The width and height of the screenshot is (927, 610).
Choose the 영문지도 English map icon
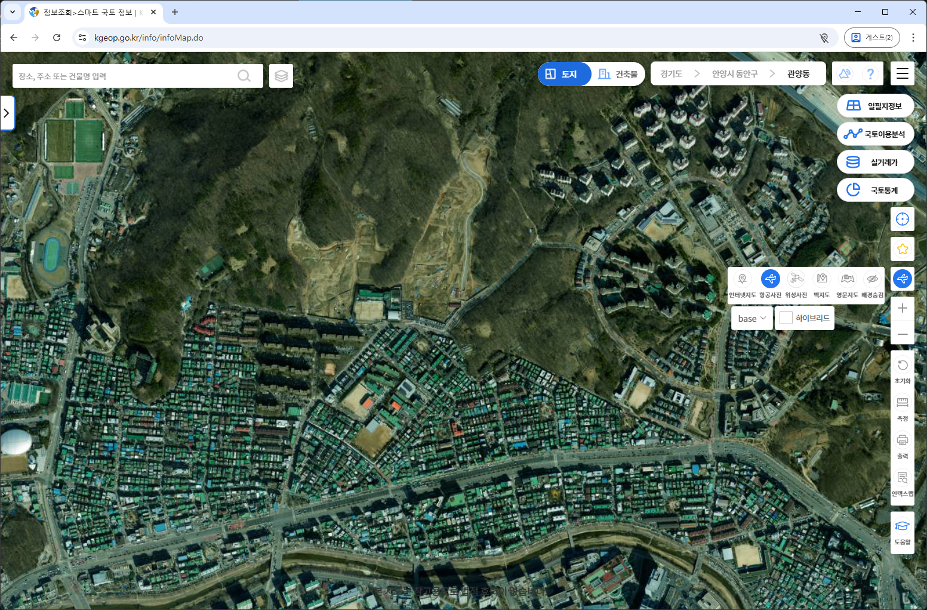pyautogui.click(x=847, y=279)
